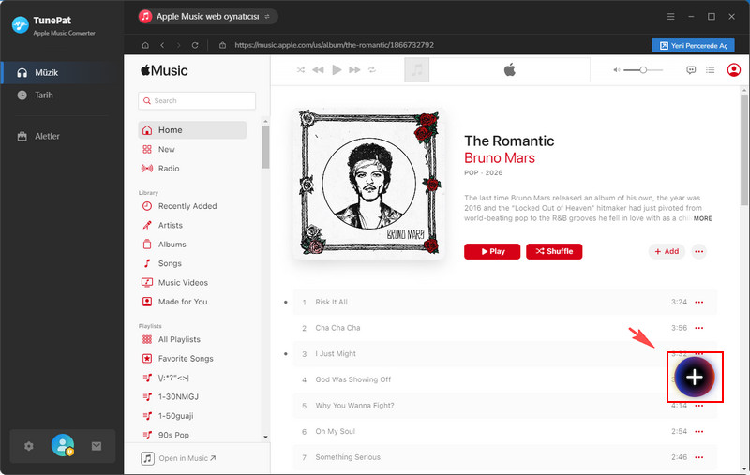The image size is (750, 475).
Task: Open the Tarih tab in sidebar
Action: click(44, 95)
